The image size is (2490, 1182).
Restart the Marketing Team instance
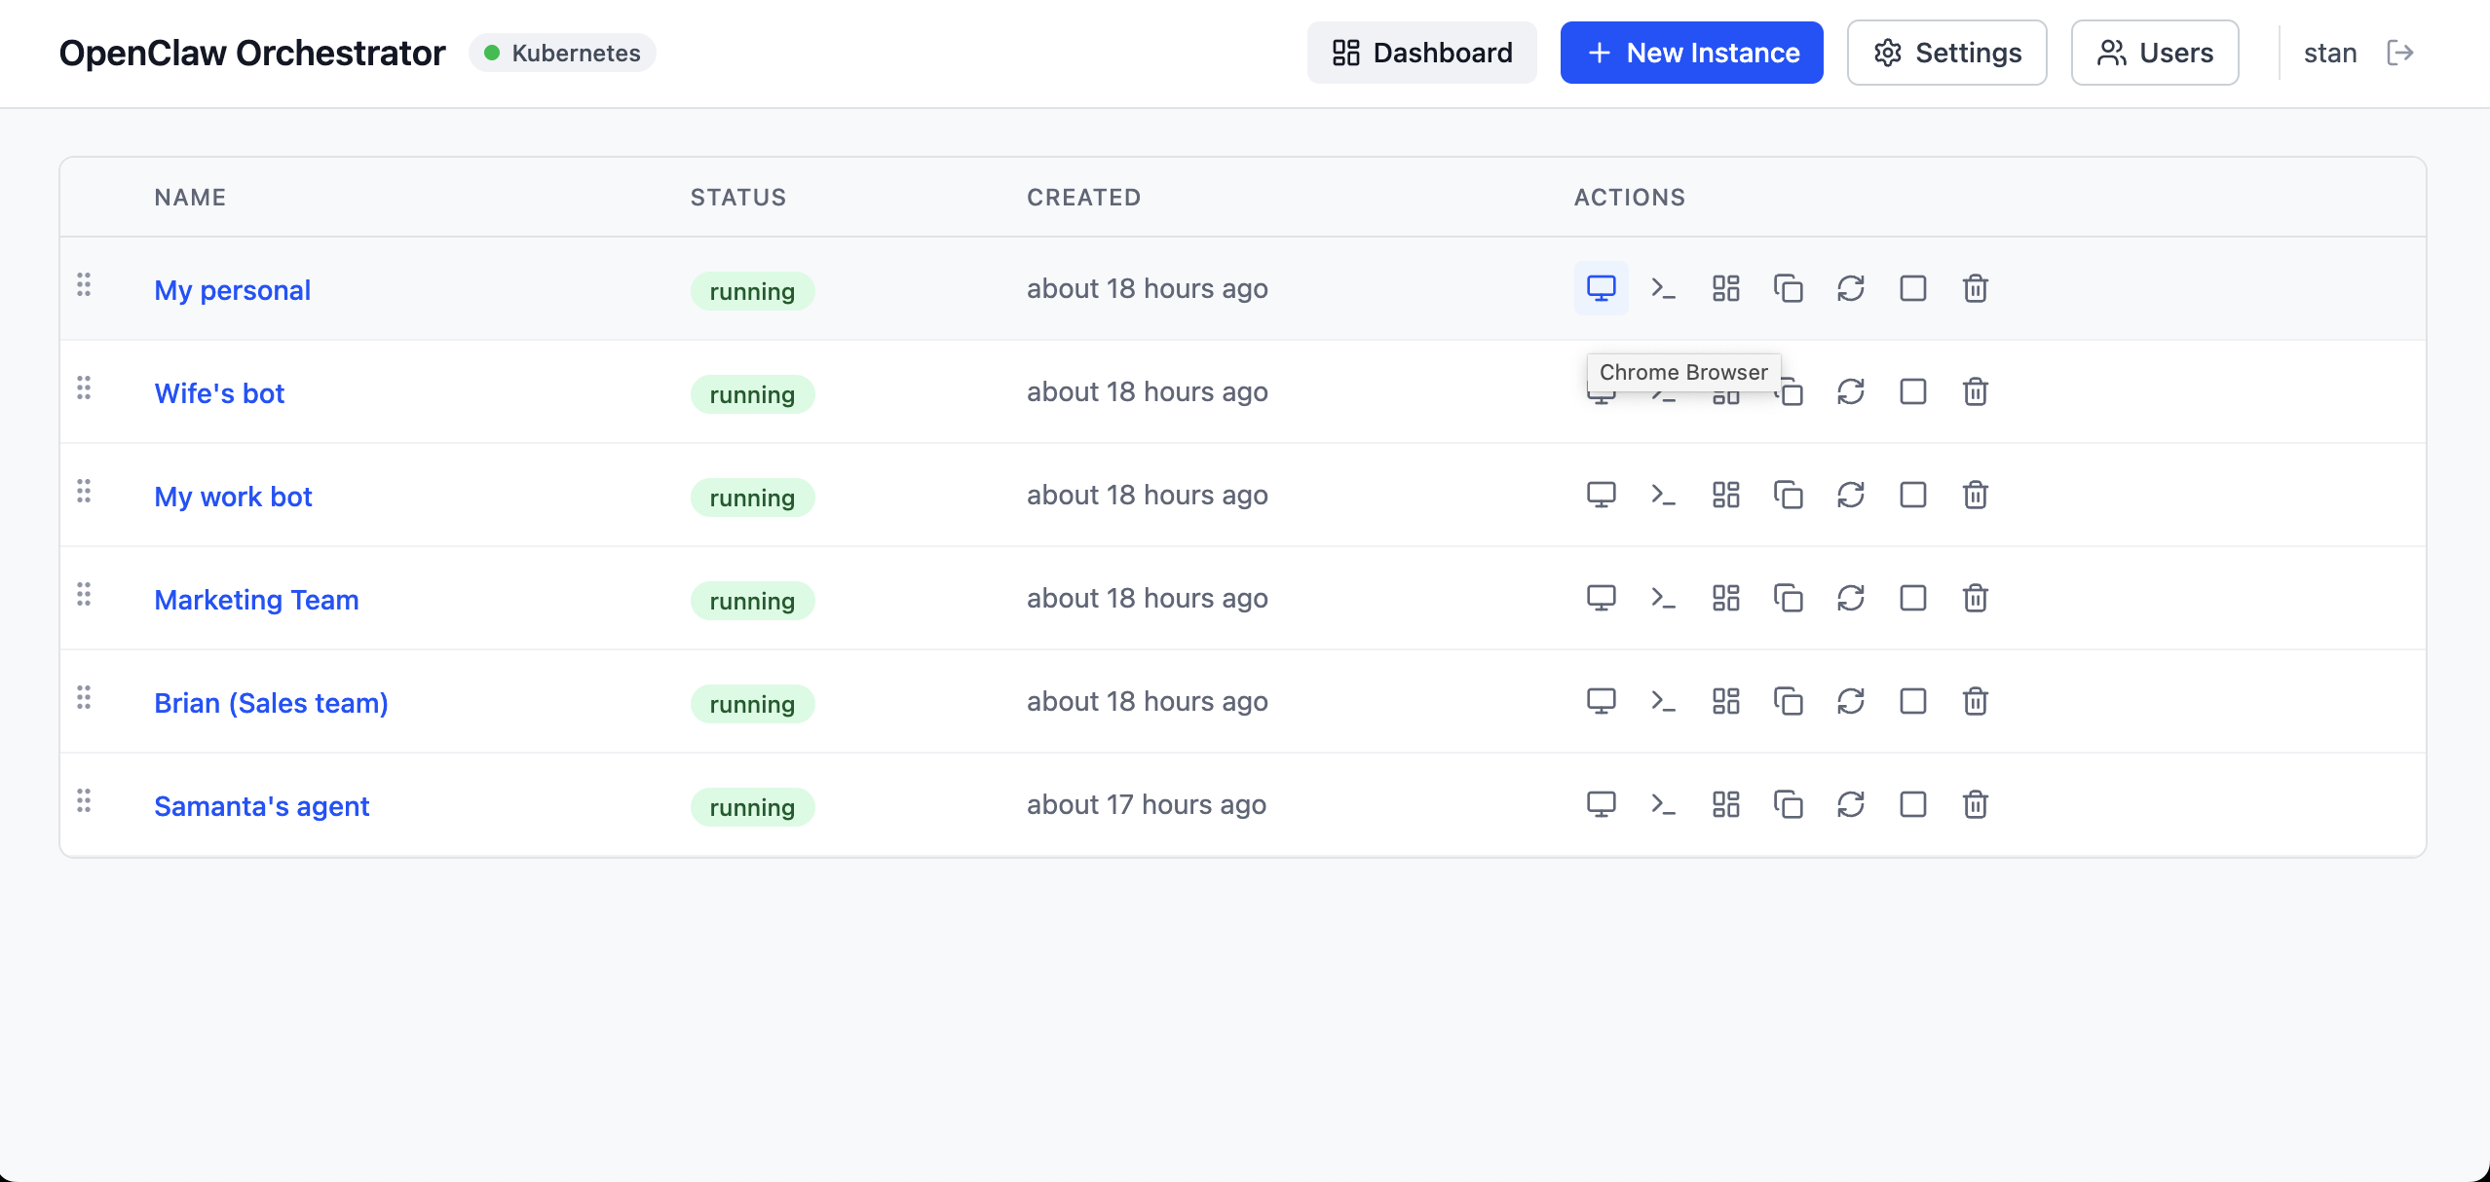coord(1850,598)
